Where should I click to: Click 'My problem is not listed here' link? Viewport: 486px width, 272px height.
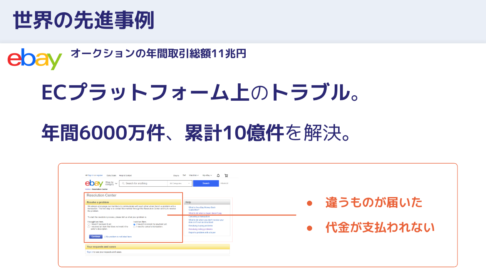point(119,237)
